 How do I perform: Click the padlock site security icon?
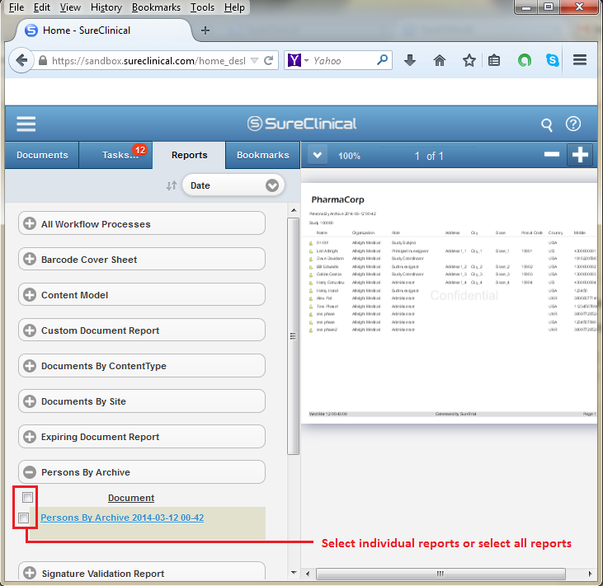tap(43, 60)
